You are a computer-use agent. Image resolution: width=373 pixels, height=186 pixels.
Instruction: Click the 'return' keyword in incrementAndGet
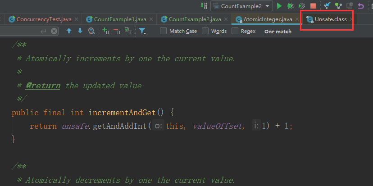43,126
